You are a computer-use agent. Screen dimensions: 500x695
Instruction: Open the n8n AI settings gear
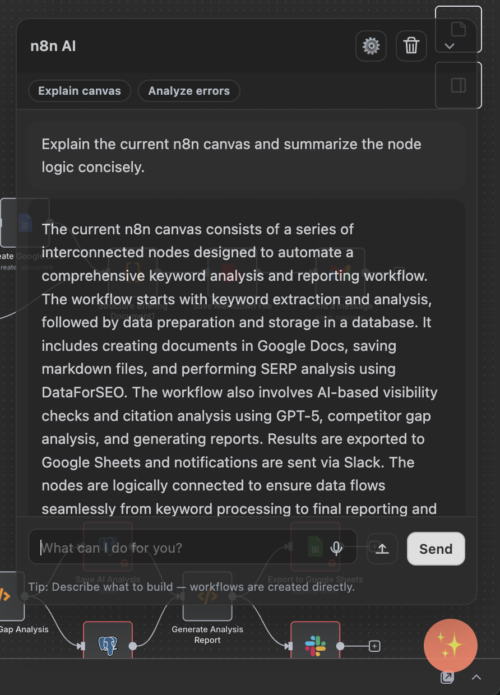pos(371,46)
